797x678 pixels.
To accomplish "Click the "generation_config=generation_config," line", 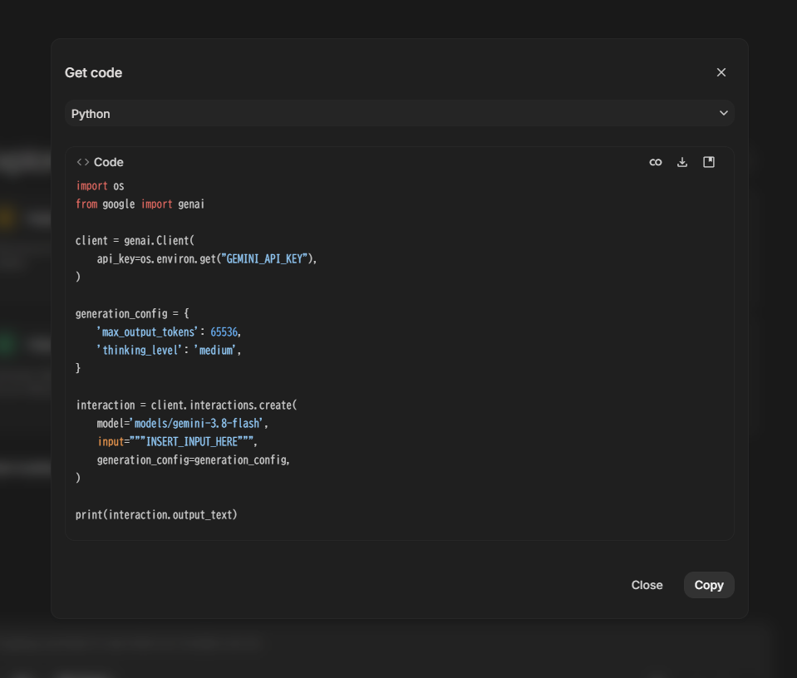I will tap(193, 460).
